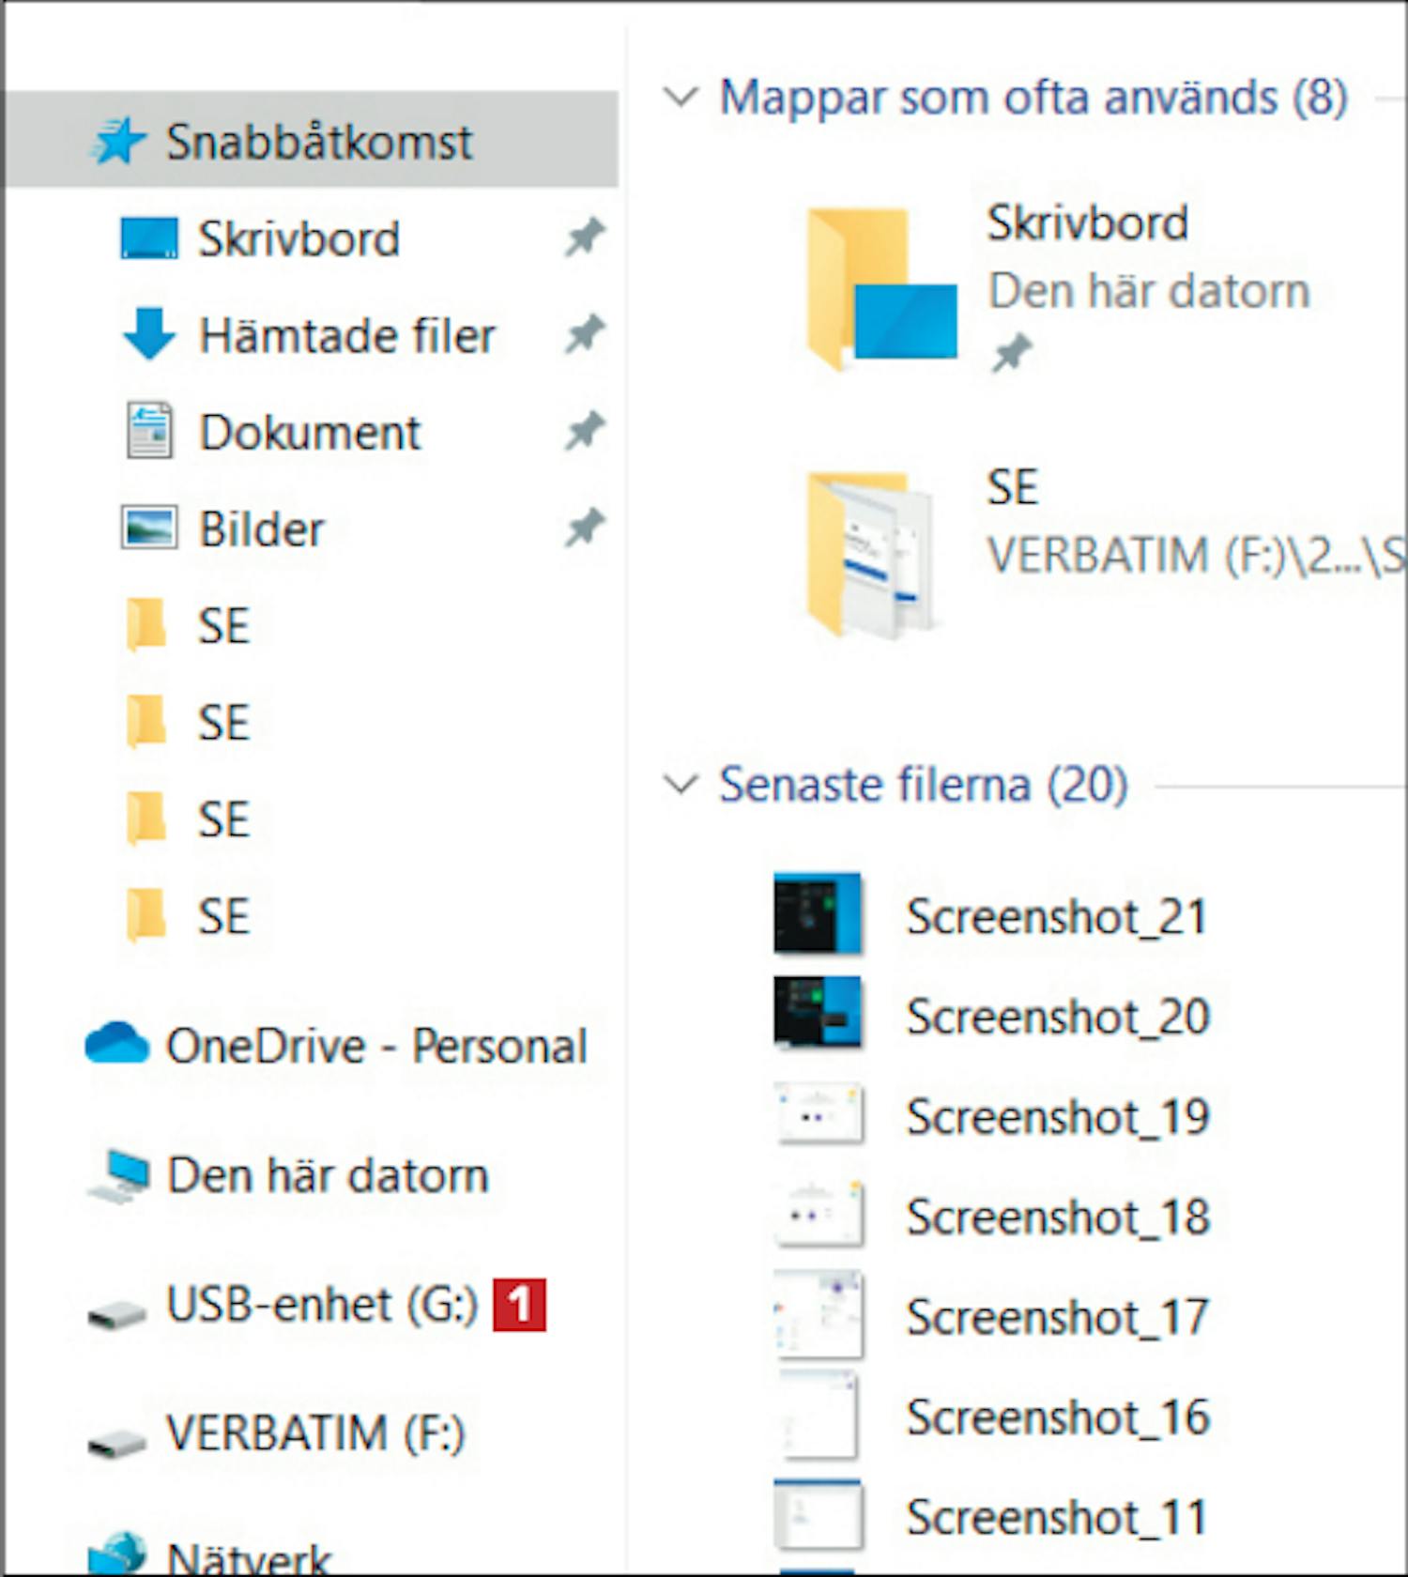
Task: Collapse the Senaste filerna chevron
Action: 681,785
